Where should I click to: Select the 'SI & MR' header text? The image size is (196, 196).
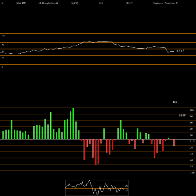21,3
